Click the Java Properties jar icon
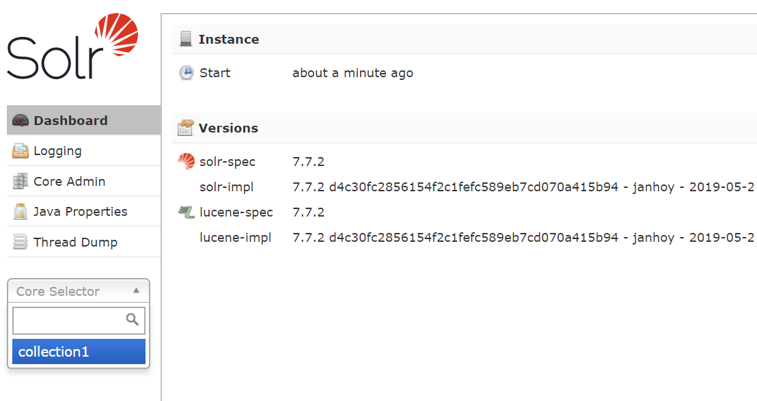757x401 pixels. click(20, 212)
